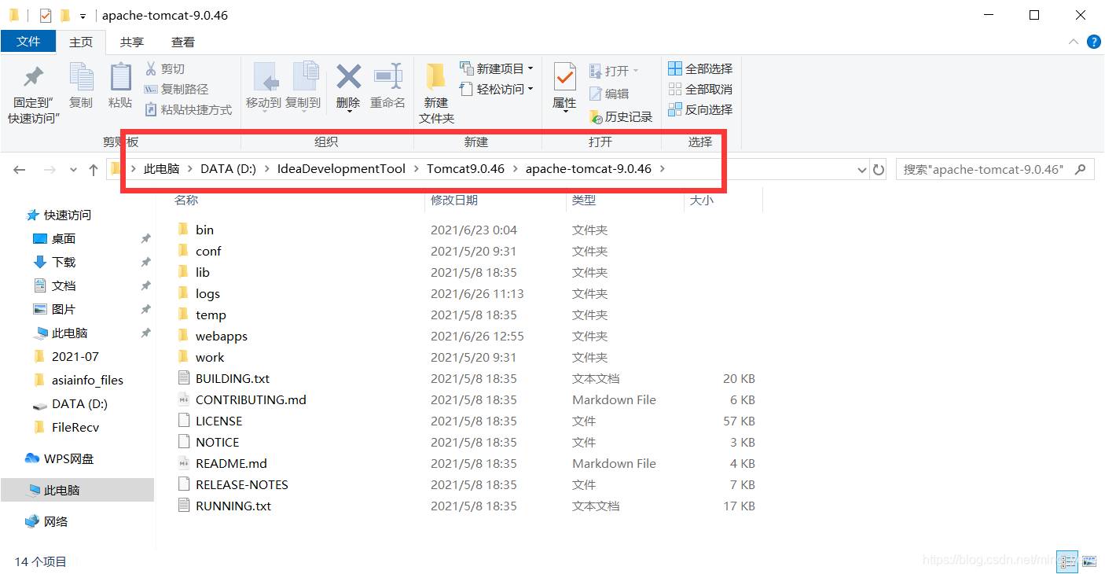
Task: Click 此电脑 in the address bar
Action: pos(161,168)
